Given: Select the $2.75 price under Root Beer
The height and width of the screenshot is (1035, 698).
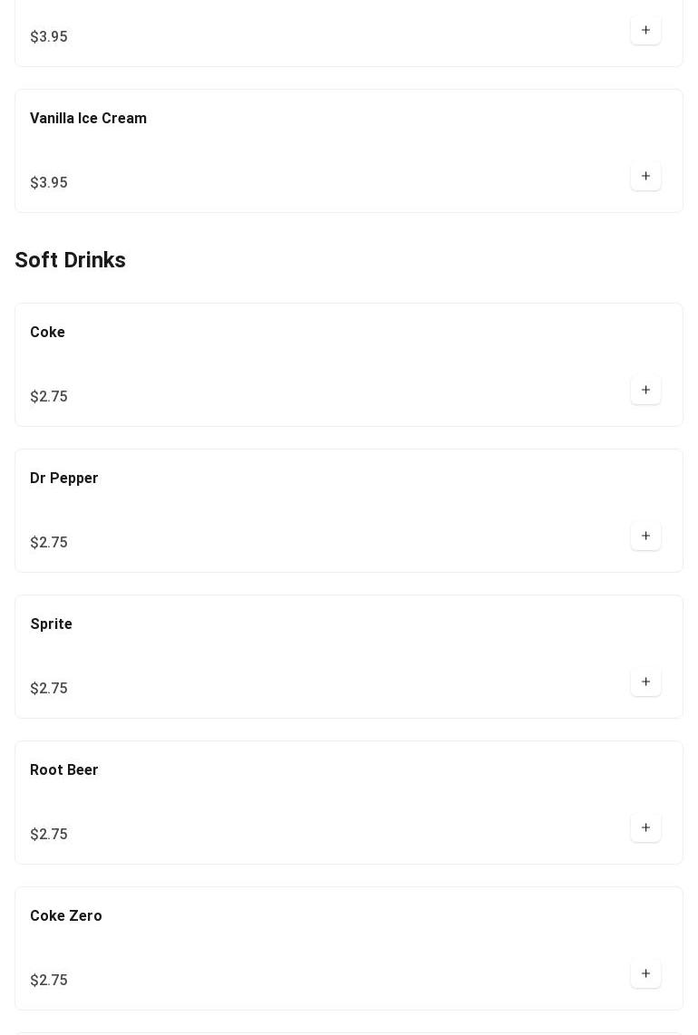Looking at the screenshot, I should [x=49, y=835].
